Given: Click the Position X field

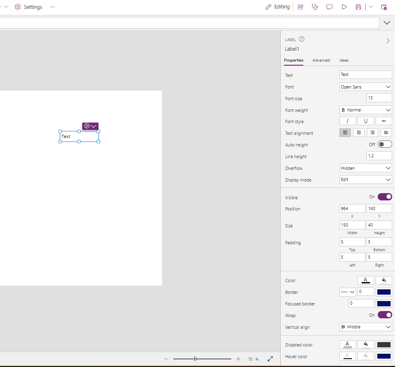Looking at the screenshot, I should tap(352, 208).
